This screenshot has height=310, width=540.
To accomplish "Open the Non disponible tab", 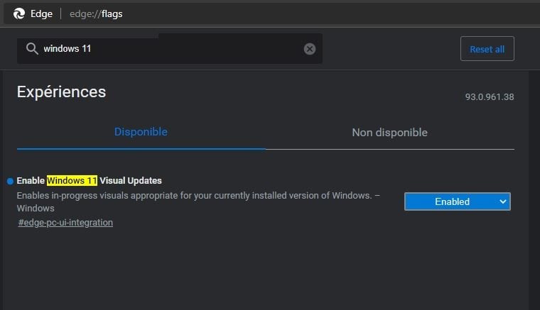I will (x=389, y=133).
